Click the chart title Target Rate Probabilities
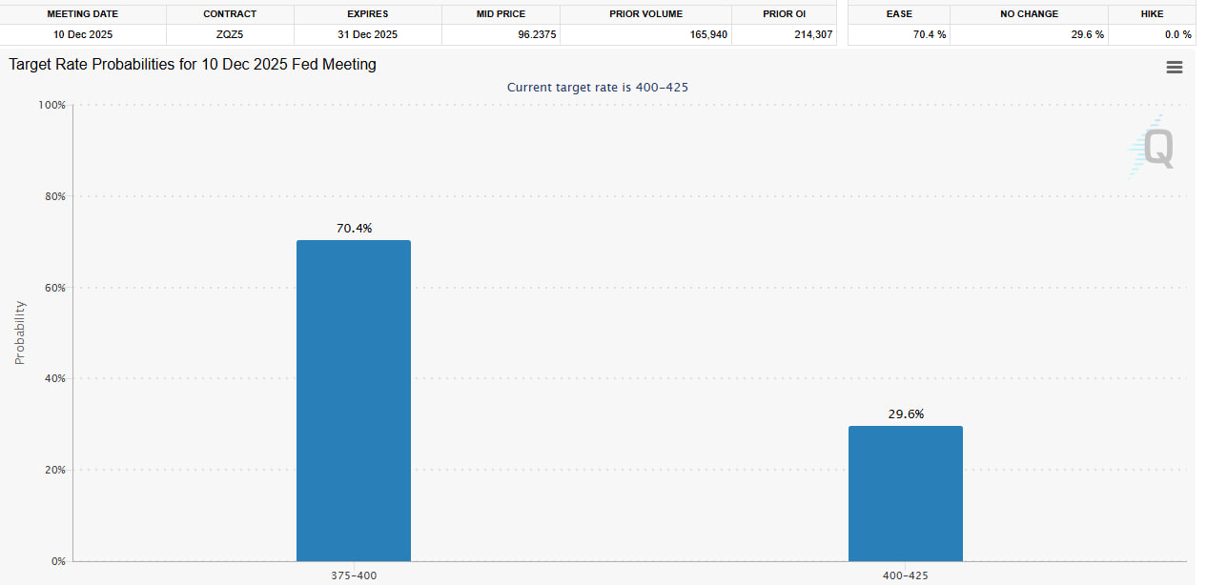Viewport: 1207px width, 585px height. click(x=193, y=65)
